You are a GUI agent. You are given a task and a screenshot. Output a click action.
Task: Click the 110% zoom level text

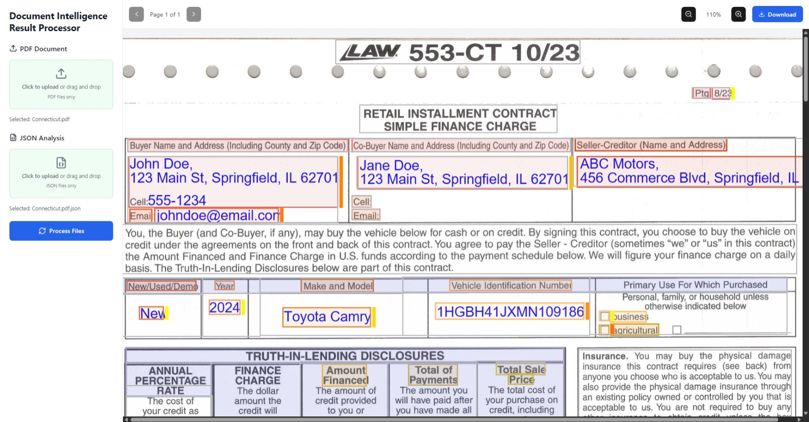714,15
